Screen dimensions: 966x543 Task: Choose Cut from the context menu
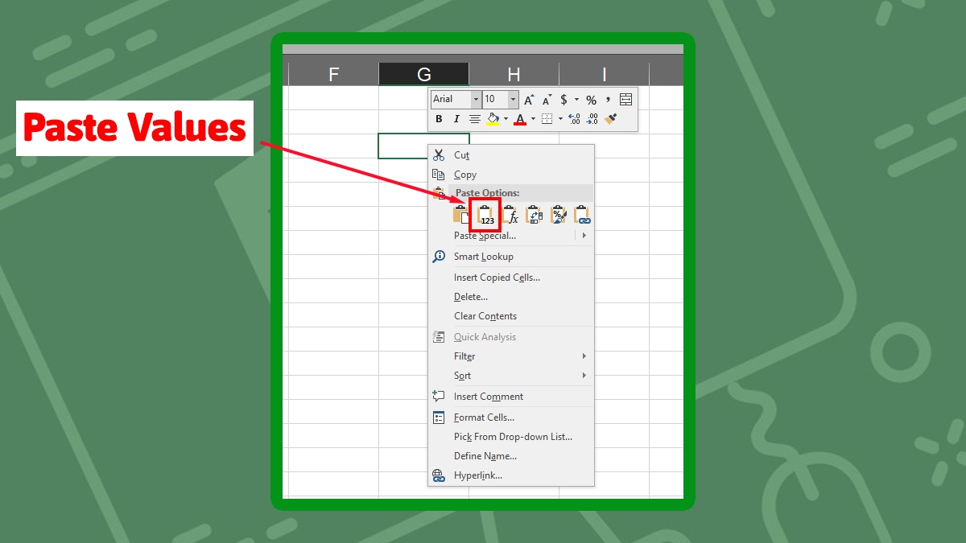coord(511,155)
